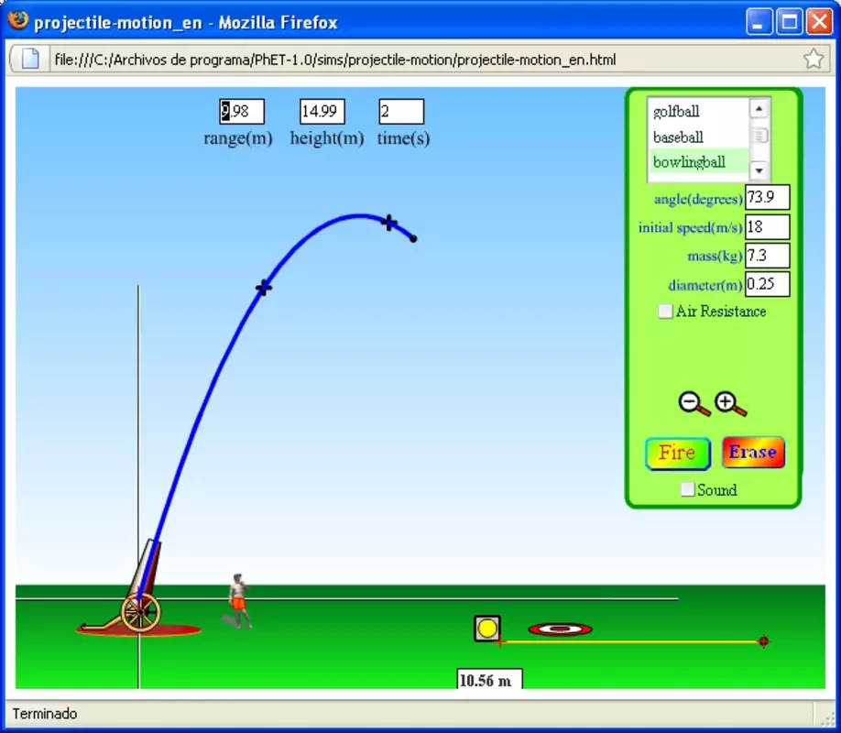Toggle the Air Resistance checkbox

pyautogui.click(x=665, y=312)
